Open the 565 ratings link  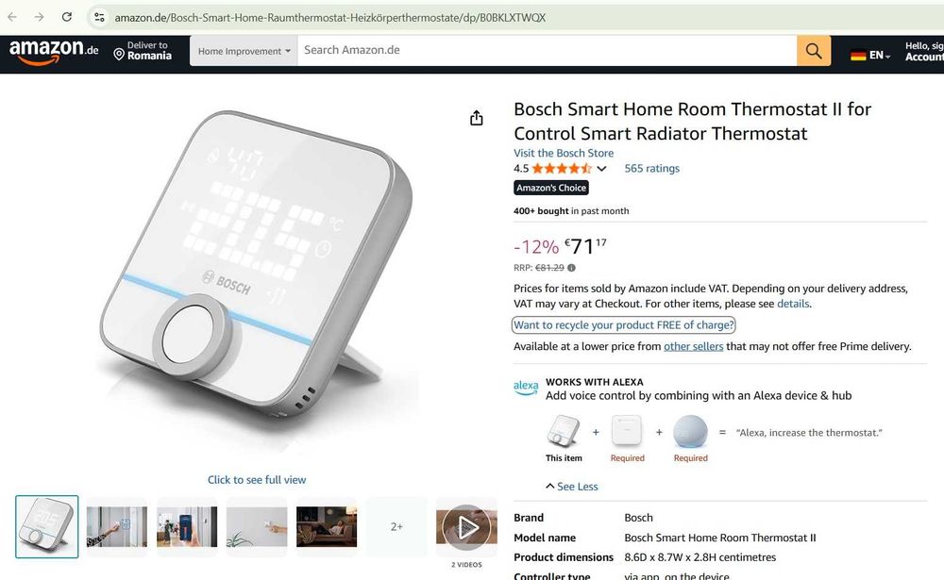(651, 169)
